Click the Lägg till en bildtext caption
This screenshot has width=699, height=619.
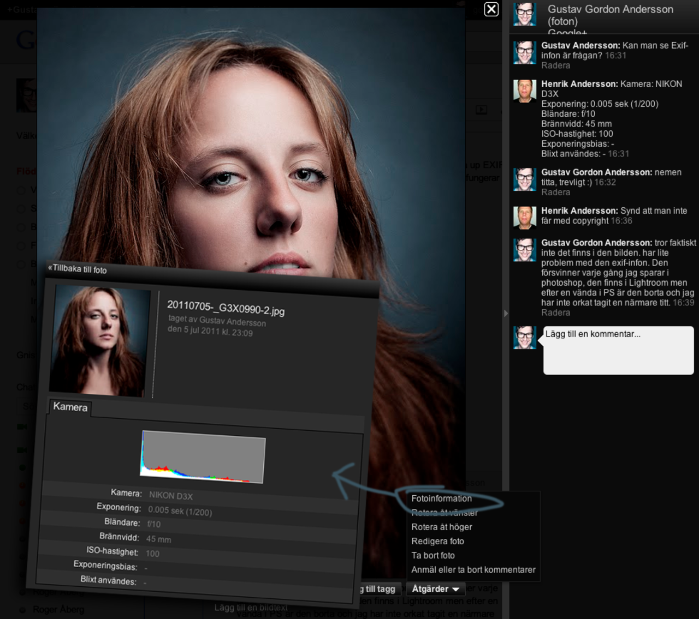click(251, 608)
